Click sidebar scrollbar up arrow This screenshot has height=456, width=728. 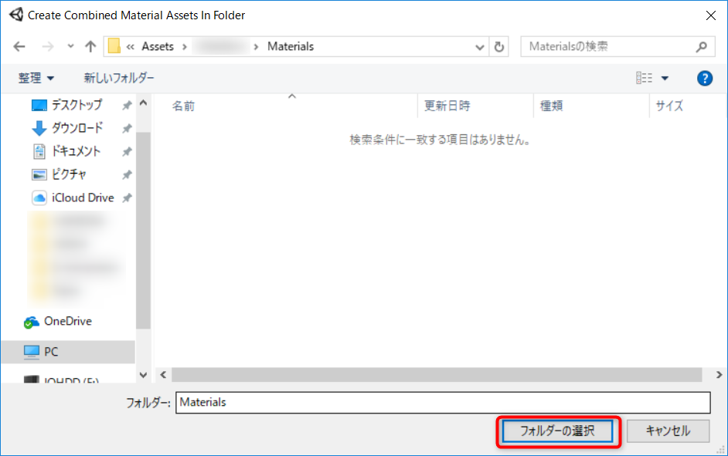point(144,103)
